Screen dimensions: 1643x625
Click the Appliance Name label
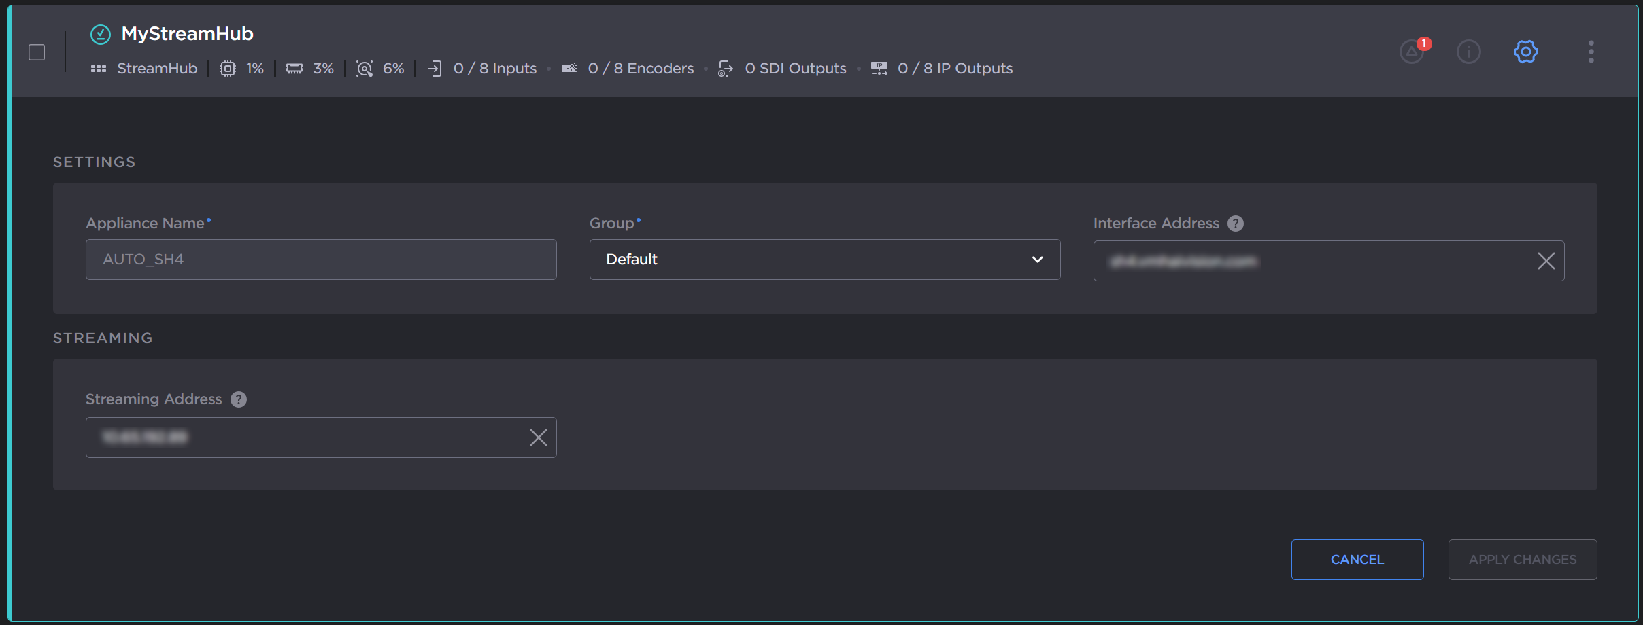pos(145,224)
